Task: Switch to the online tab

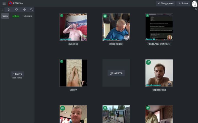Action: point(16,16)
